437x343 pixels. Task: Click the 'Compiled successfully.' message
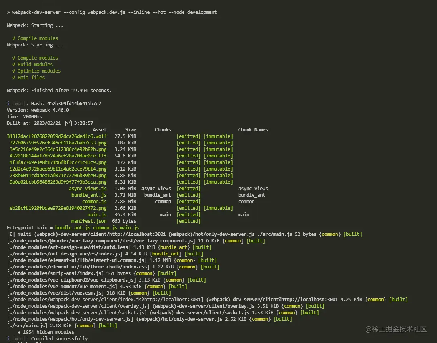click(60, 339)
